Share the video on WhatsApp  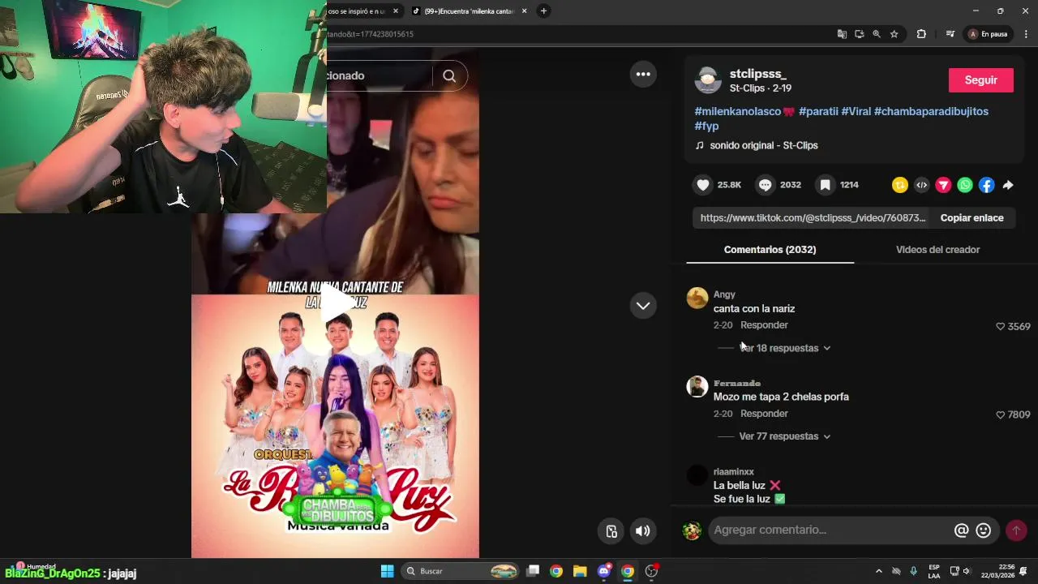click(x=965, y=185)
